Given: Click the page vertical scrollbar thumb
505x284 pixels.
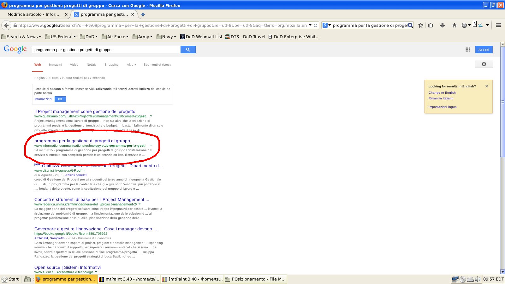Looking at the screenshot, I should coord(502,102).
